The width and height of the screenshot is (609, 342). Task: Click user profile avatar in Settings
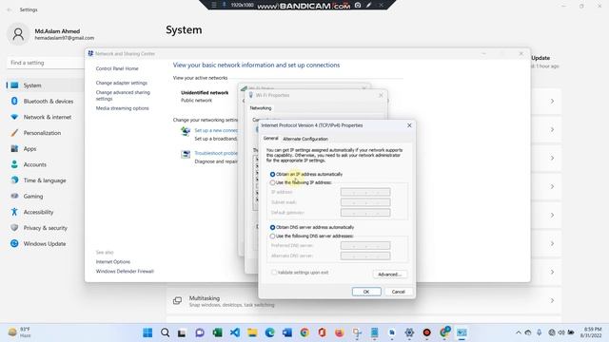[x=18, y=34]
